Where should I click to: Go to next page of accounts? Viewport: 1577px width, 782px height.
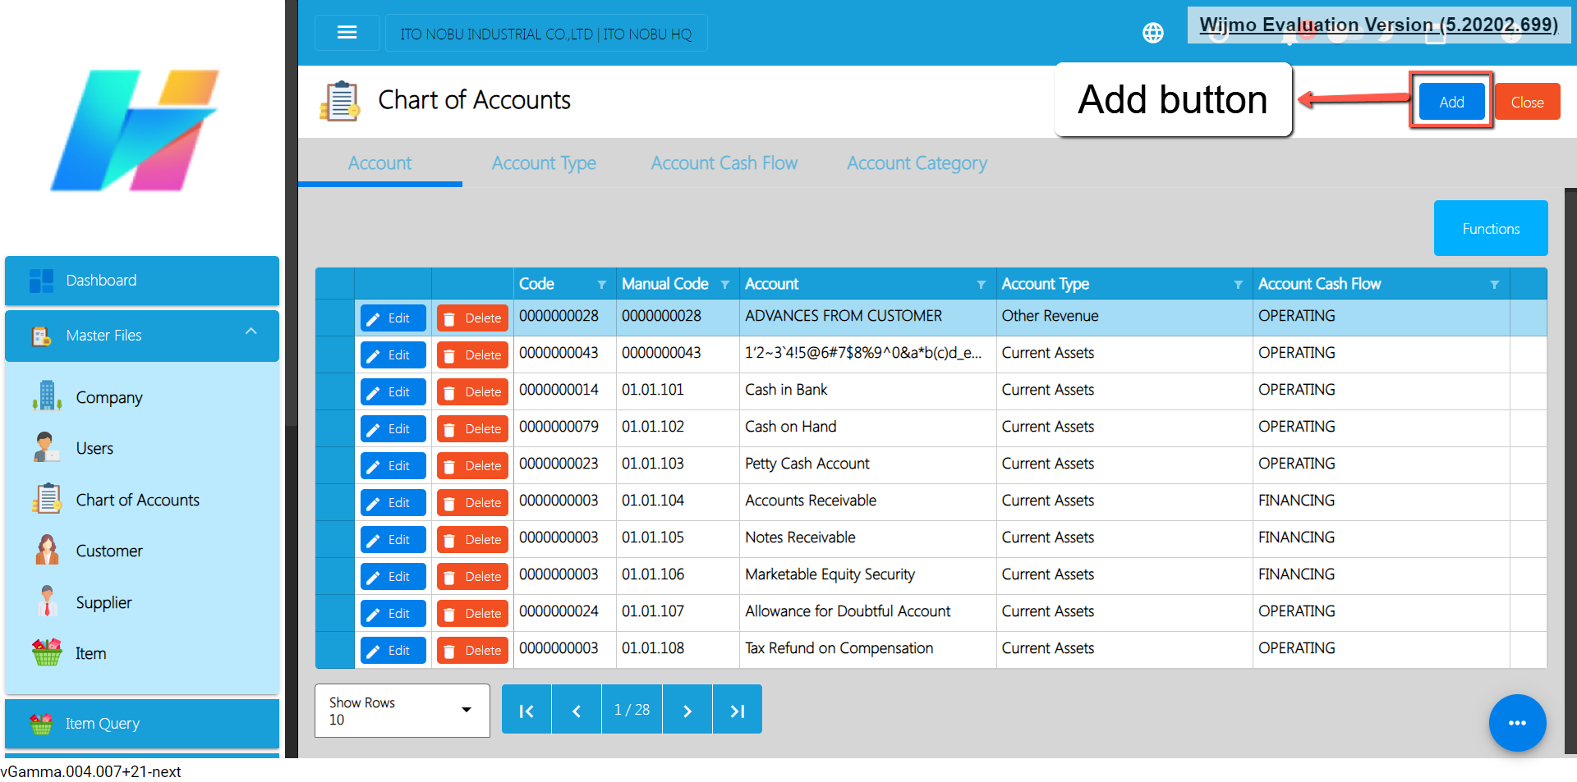click(687, 711)
